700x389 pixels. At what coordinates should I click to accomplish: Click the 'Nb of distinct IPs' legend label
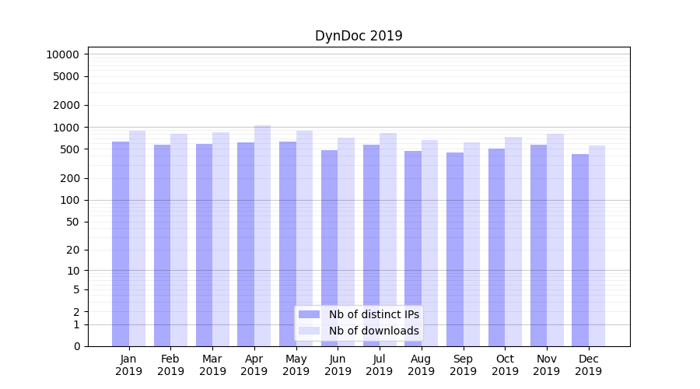point(373,314)
